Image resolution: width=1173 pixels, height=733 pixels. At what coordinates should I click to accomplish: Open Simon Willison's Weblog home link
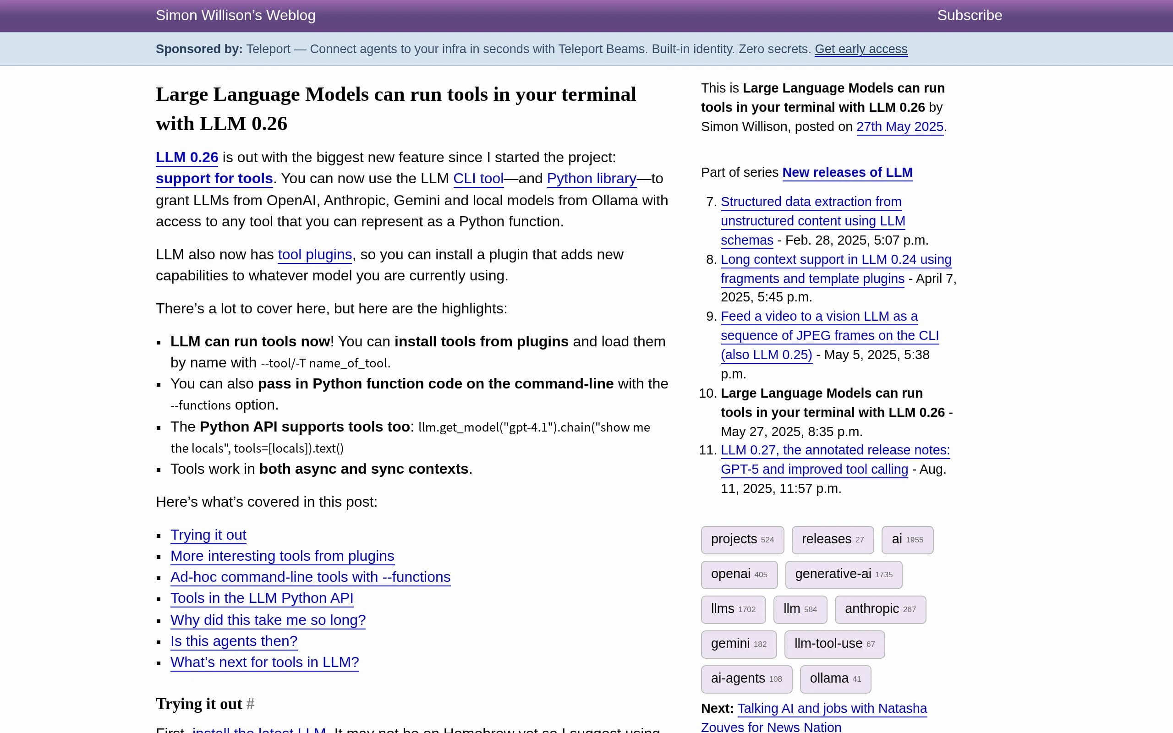(236, 16)
